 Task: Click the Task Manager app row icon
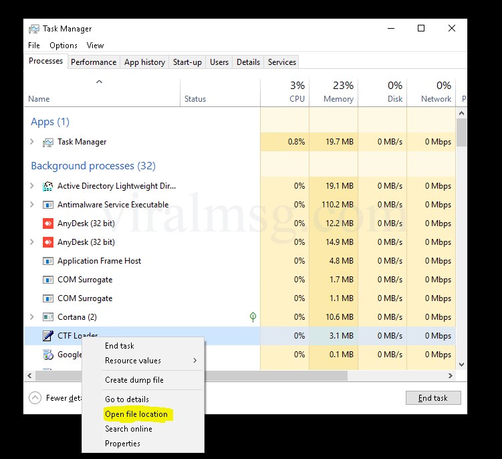pos(48,142)
